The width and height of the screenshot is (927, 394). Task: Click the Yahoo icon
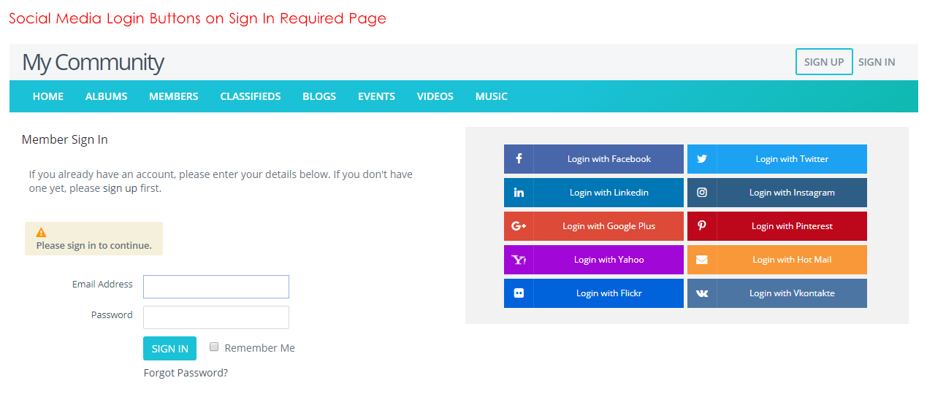pos(519,260)
